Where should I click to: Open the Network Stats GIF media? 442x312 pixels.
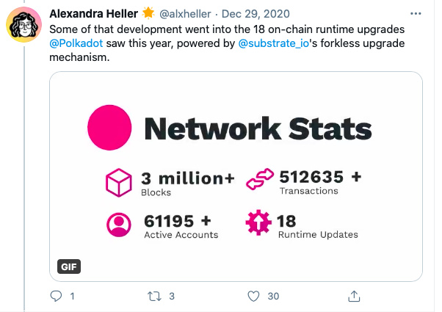pyautogui.click(x=236, y=176)
